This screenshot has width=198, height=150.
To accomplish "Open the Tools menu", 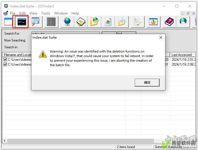I will (x=45, y=13).
